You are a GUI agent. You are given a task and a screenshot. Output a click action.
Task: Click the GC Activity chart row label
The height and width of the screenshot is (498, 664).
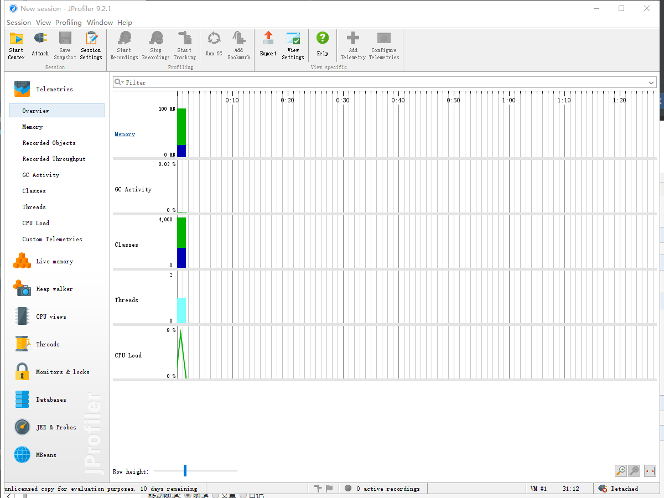(133, 189)
